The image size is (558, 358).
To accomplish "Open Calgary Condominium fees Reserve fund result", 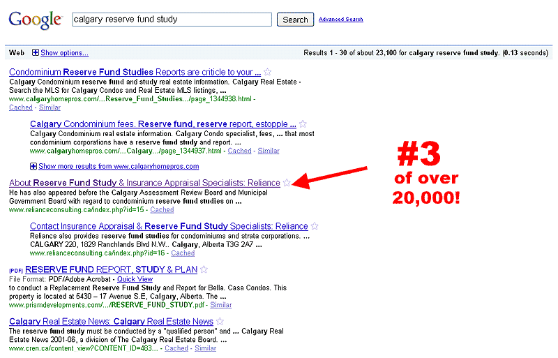I will (163, 124).
